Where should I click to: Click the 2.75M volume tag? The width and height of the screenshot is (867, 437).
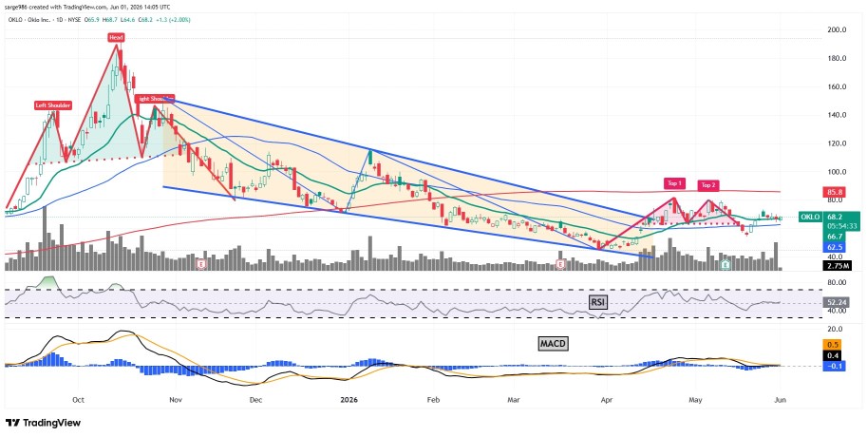tap(835, 266)
